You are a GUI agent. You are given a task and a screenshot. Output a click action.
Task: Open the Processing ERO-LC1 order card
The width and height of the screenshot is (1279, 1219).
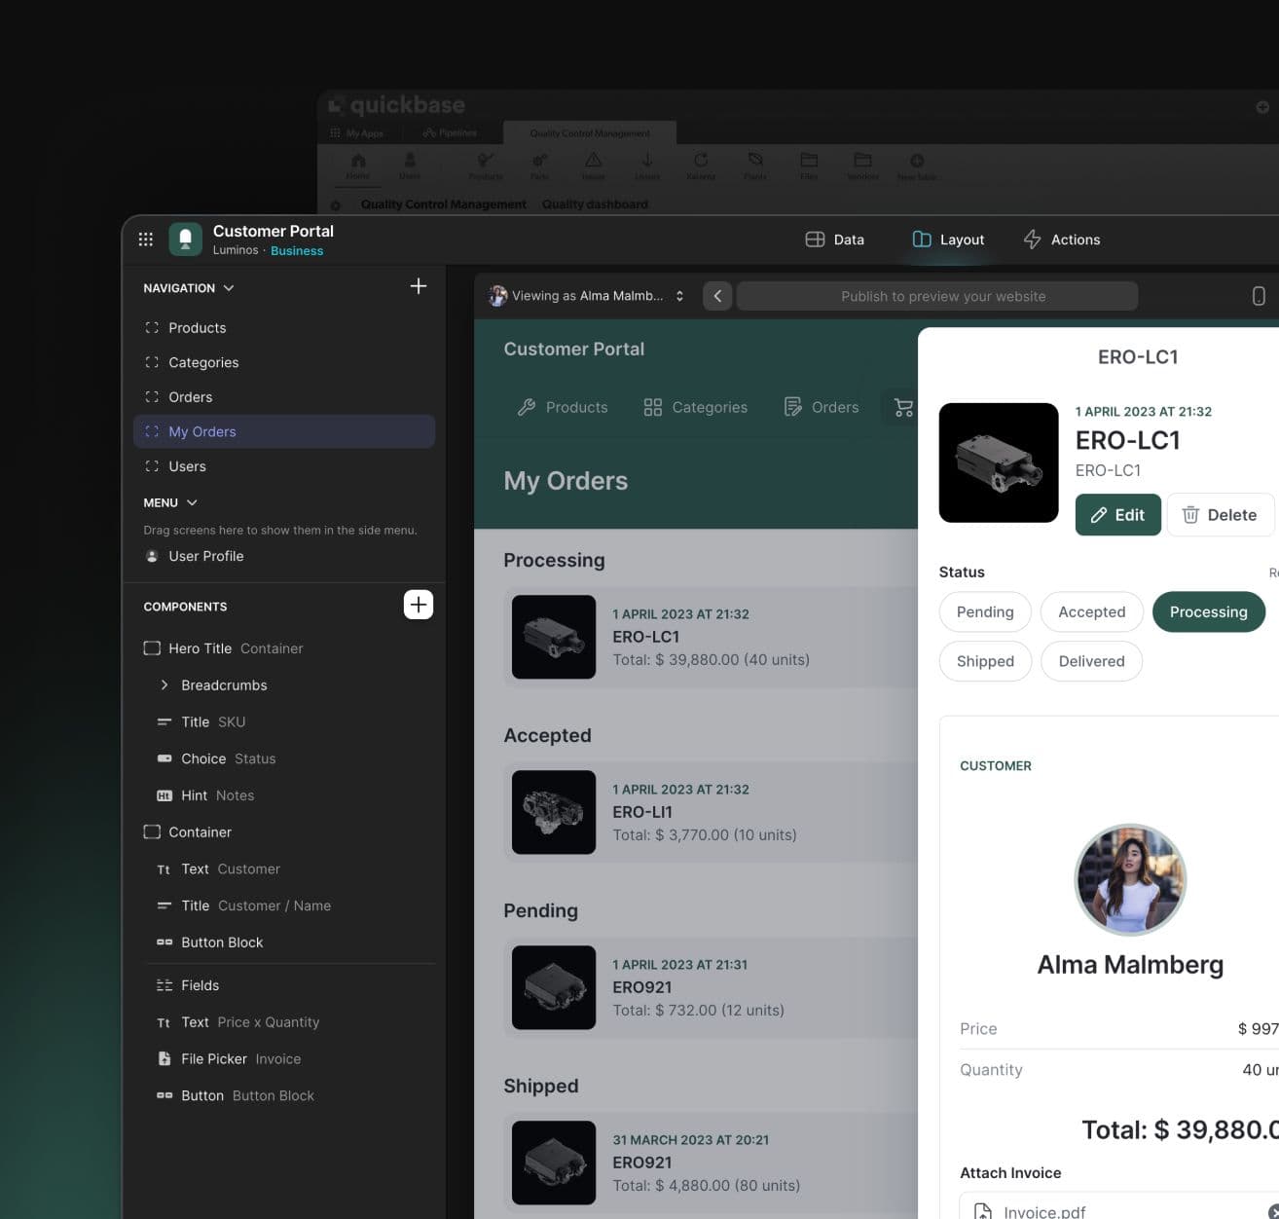(711, 637)
